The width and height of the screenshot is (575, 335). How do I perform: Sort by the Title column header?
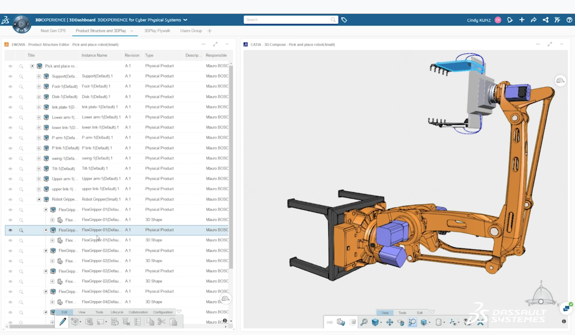click(x=31, y=55)
